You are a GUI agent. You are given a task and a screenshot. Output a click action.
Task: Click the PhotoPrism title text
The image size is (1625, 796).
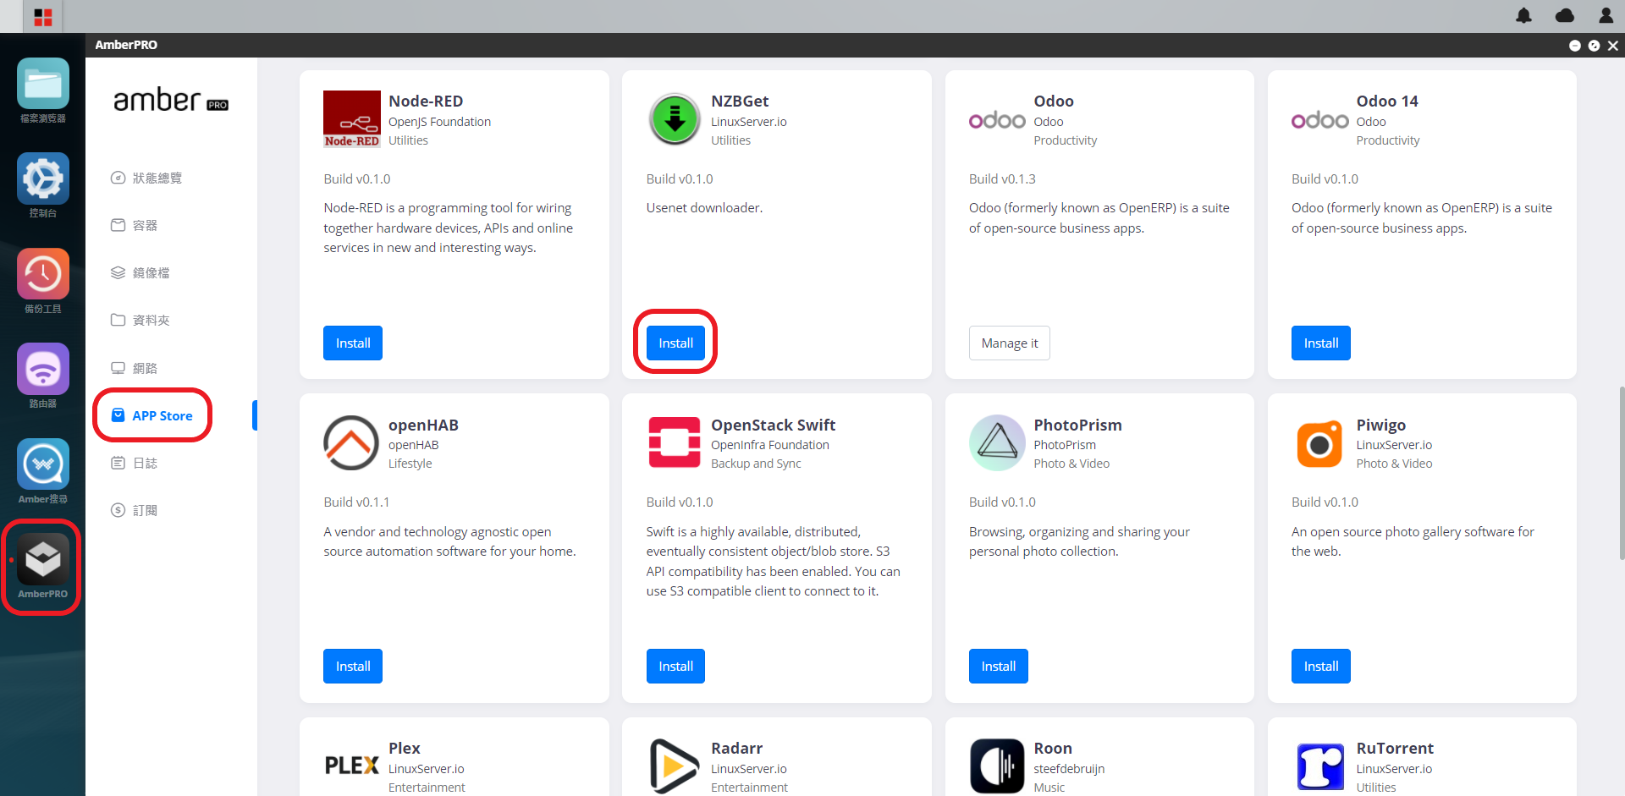pyautogui.click(x=1077, y=425)
